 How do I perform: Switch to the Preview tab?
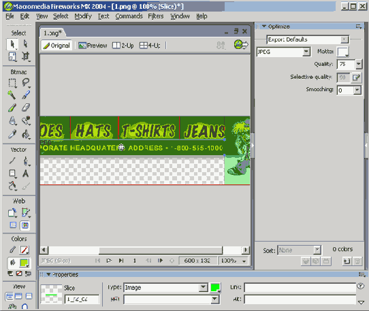[x=93, y=45]
